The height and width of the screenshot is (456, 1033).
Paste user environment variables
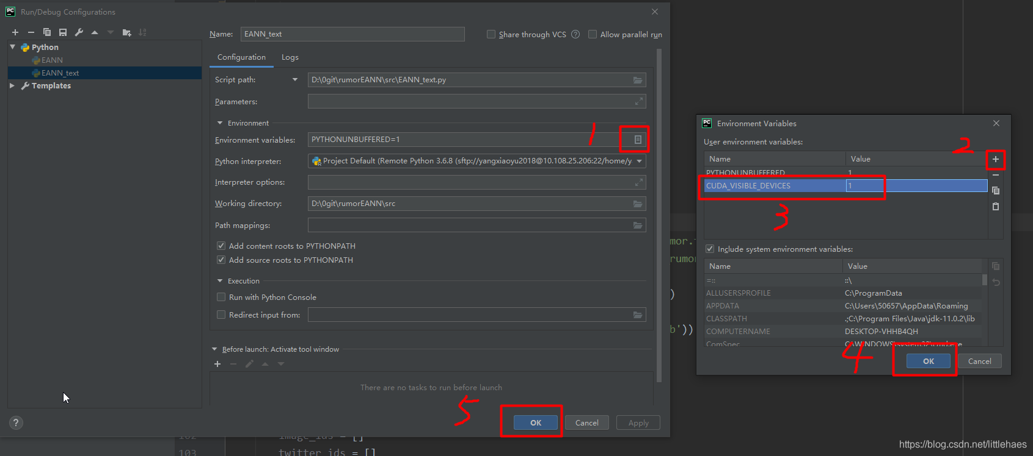pyautogui.click(x=996, y=207)
